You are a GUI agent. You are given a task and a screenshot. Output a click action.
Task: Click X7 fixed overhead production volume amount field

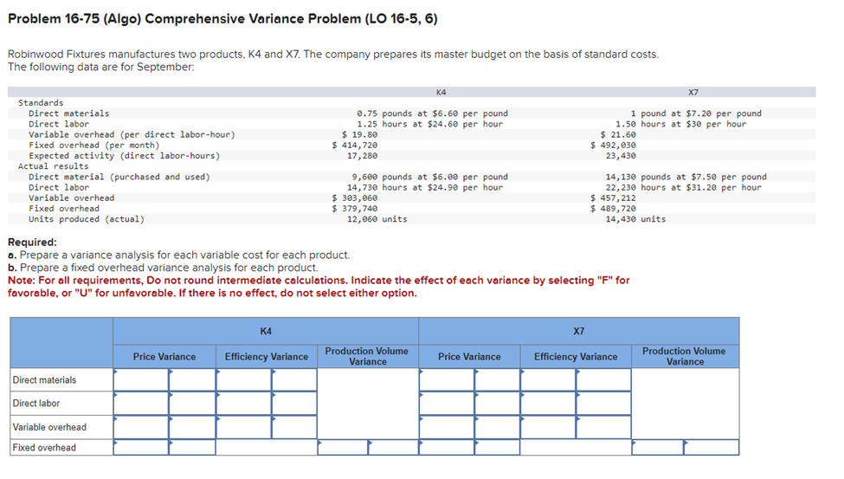(x=658, y=447)
